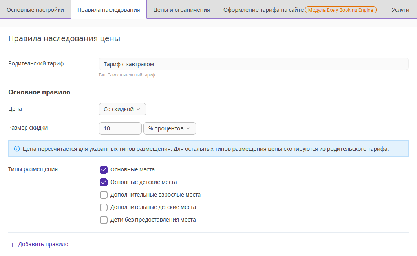Screen dimensions: 417x256
Task: Open the Со скидкой price dropdown
Action: click(123, 109)
